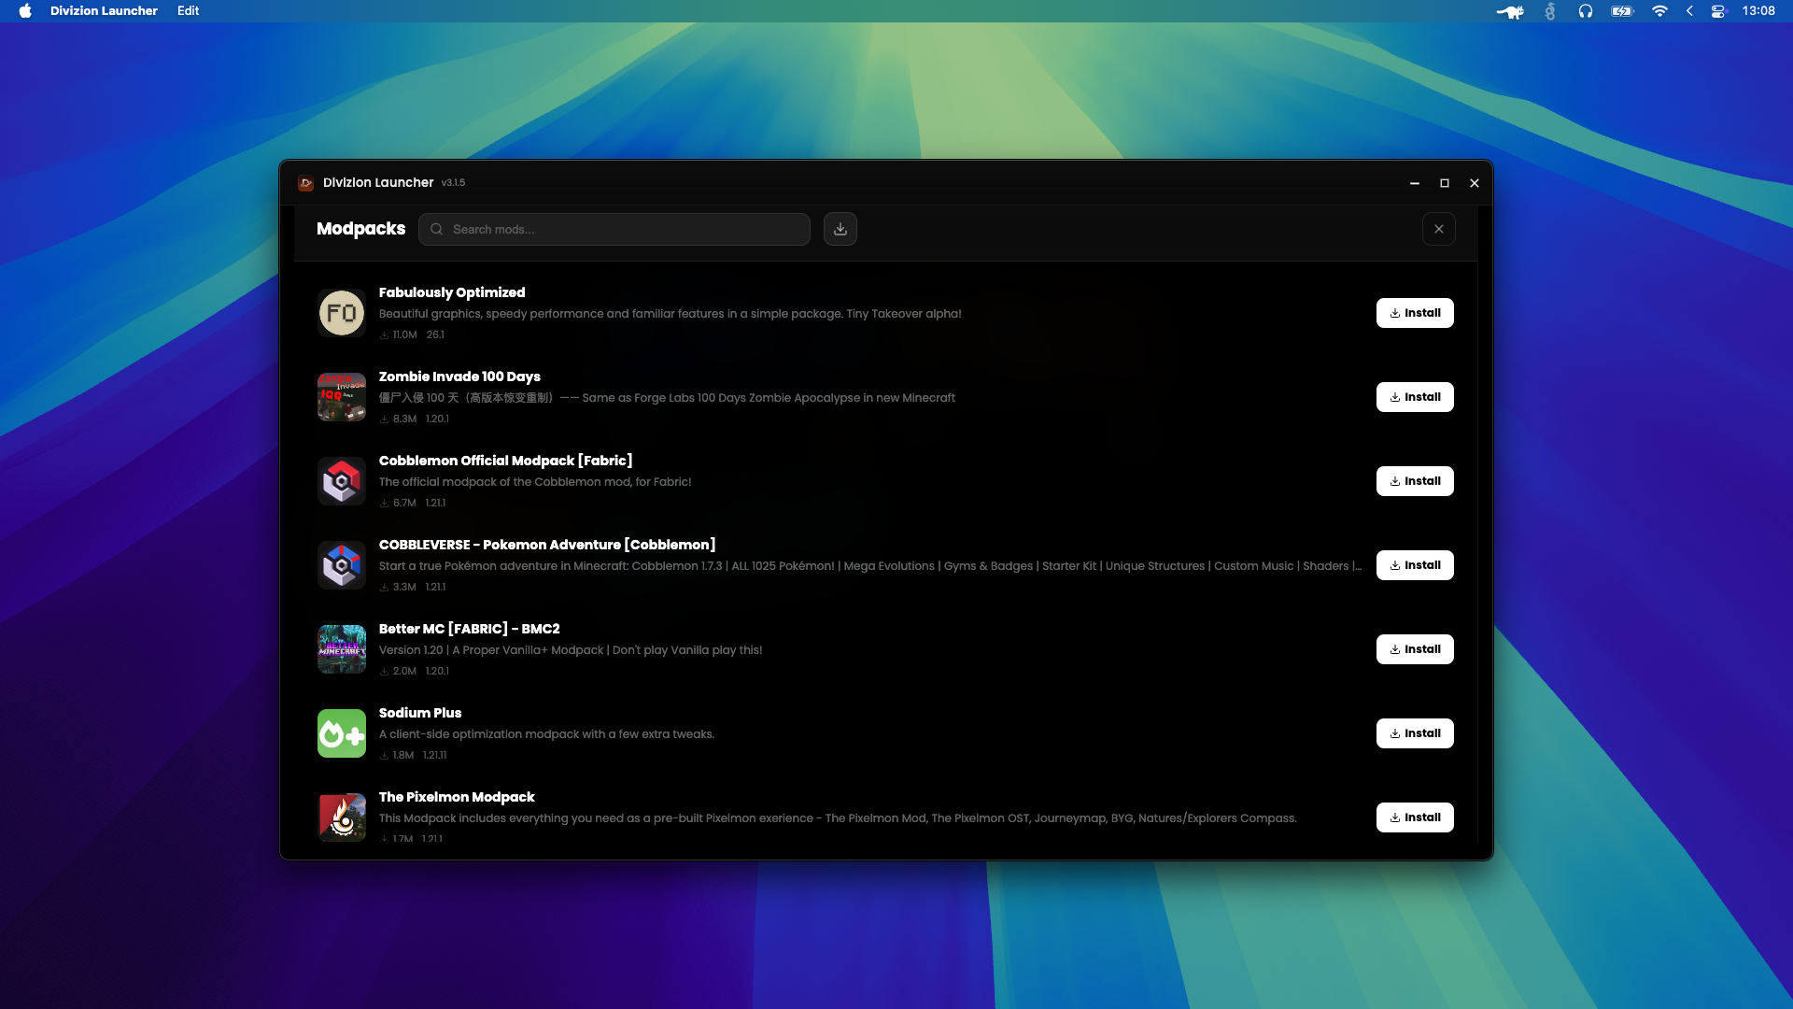Click the Fabulously Optimized FO pack icon
The image size is (1793, 1009).
[x=342, y=313]
